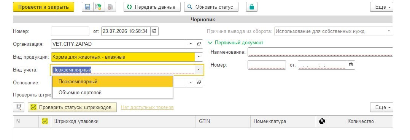The height and width of the screenshot is (140, 410).
Task: Open Причина вывода из оборота dropdown
Action: point(389,31)
